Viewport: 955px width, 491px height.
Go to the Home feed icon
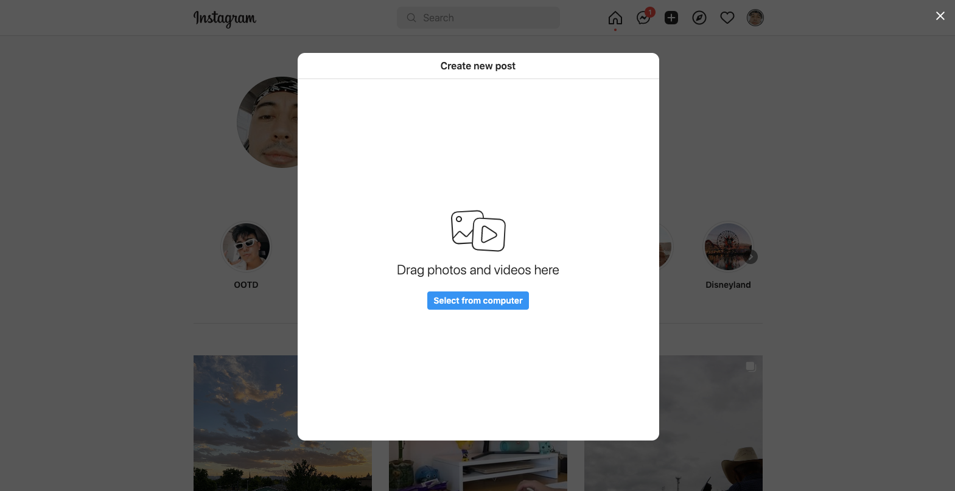click(615, 18)
